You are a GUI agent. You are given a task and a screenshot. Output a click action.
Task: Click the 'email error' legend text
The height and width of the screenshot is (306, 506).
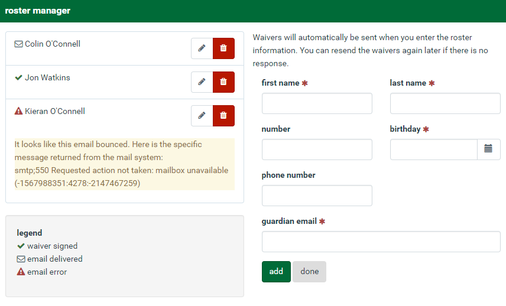(x=47, y=272)
